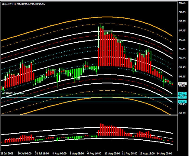Click the 5 Aug 08:00 time label
Image resolution: width=189 pixels, height=156 pixels.
click(77, 154)
